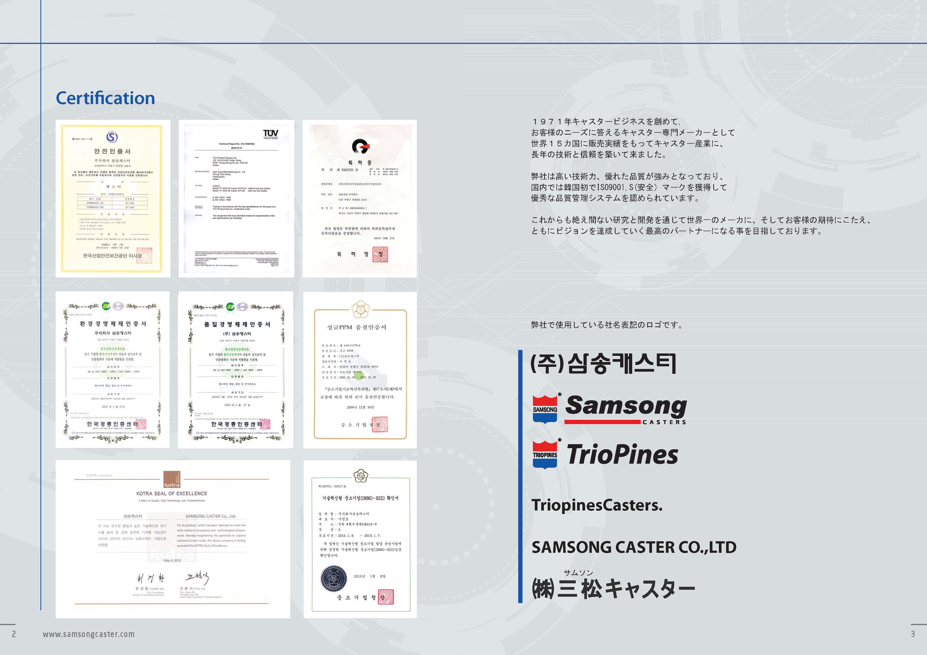Click the May 4, 2010 date on the KOTRA certificate
This screenshot has width=927, height=655.
[172, 561]
